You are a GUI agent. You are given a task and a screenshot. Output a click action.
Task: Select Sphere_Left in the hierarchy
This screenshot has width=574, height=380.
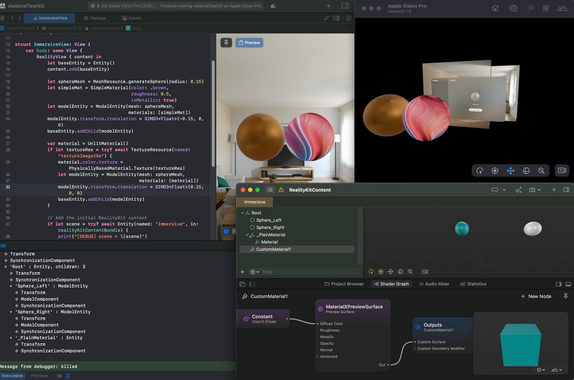pyautogui.click(x=269, y=220)
